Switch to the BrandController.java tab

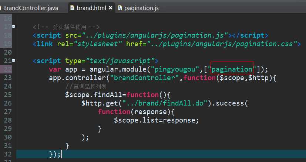pyautogui.click(x=30, y=8)
